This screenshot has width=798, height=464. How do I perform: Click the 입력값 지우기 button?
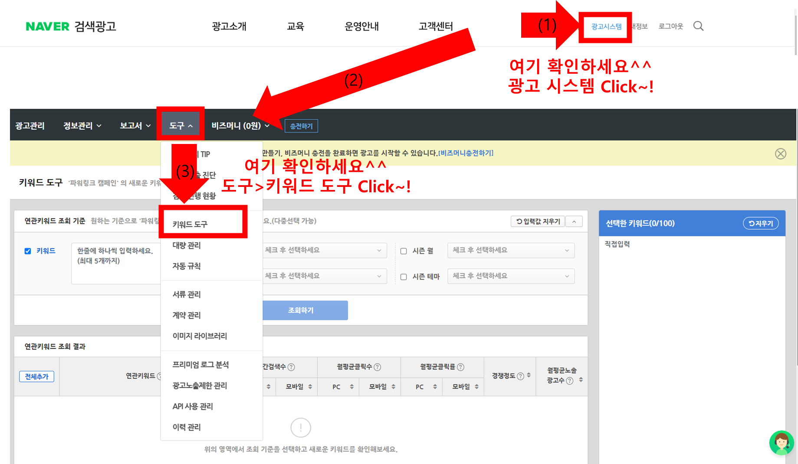[538, 222]
